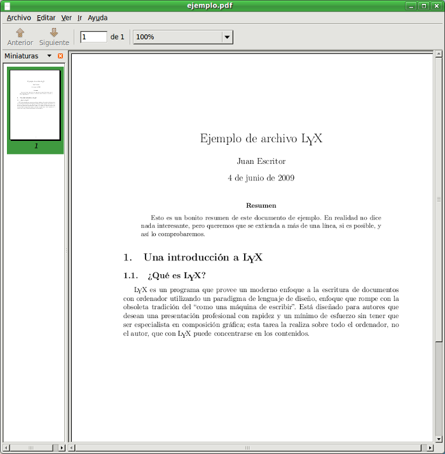445x454 pixels.
Task: Open the Editar menu
Action: [x=46, y=18]
